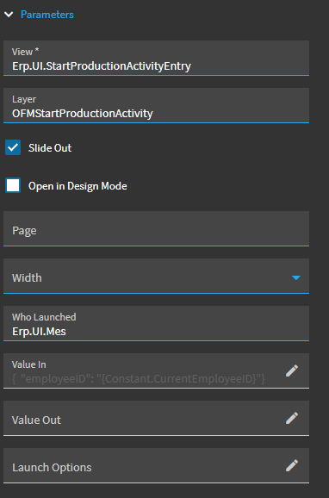Click the Value Out field
The image size is (329, 498).
click(156, 418)
